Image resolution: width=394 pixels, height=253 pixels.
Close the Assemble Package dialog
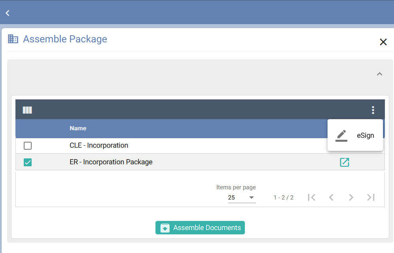383,42
